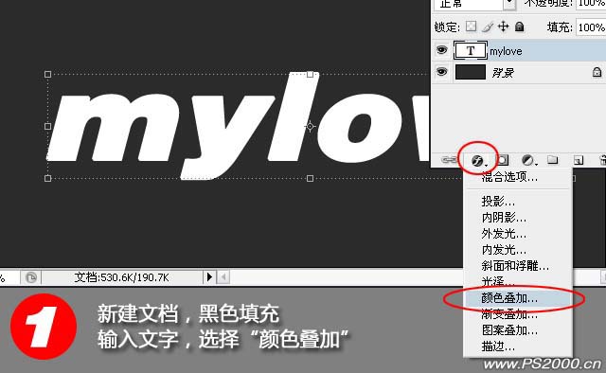Hide the mylove text layer
606x373 pixels.
click(x=441, y=50)
